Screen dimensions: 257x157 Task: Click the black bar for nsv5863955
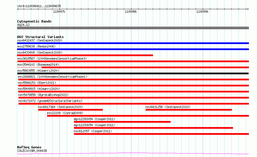(133, 73)
